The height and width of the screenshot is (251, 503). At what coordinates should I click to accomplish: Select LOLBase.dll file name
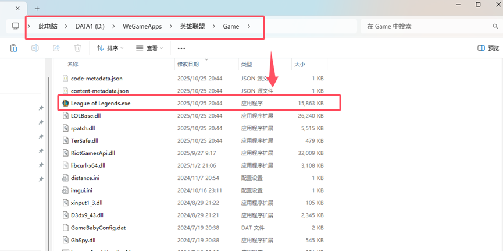(86, 116)
